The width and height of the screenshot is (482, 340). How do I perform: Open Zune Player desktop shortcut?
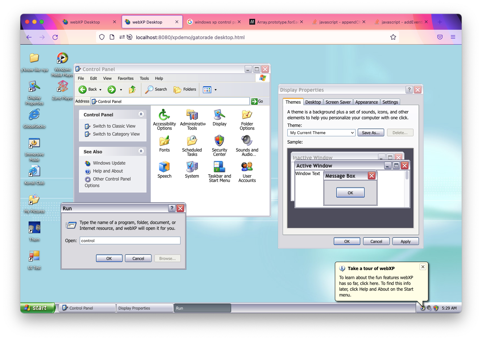click(62, 87)
